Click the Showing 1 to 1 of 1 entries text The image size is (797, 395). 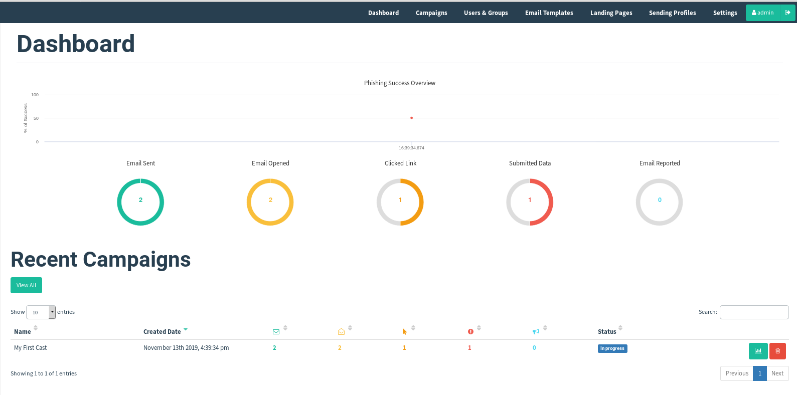[x=44, y=373]
